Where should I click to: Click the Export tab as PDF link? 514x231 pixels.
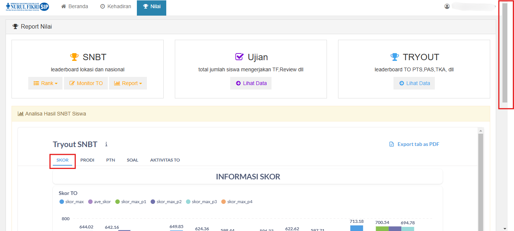pos(414,144)
